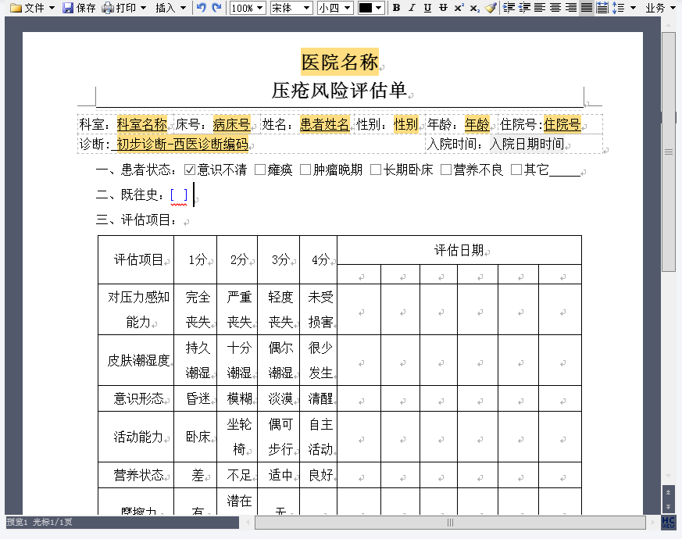This screenshot has width=682, height=539.
Task: Expand the 宋体 font dropdown
Action: pyautogui.click(x=291, y=8)
